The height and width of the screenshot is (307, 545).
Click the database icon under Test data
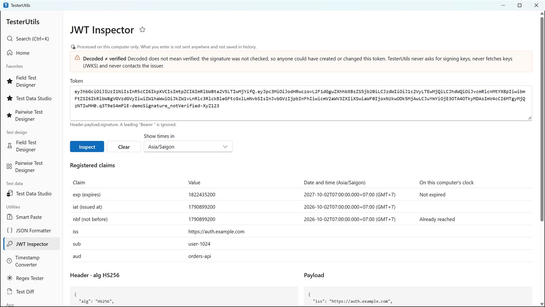coord(10,193)
